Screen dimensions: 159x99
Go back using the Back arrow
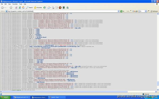[2, 8]
